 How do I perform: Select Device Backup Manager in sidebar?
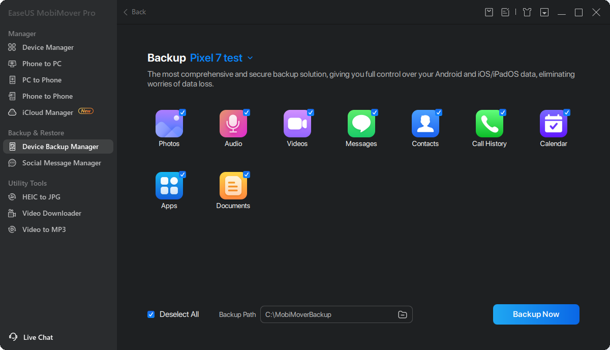click(x=58, y=147)
